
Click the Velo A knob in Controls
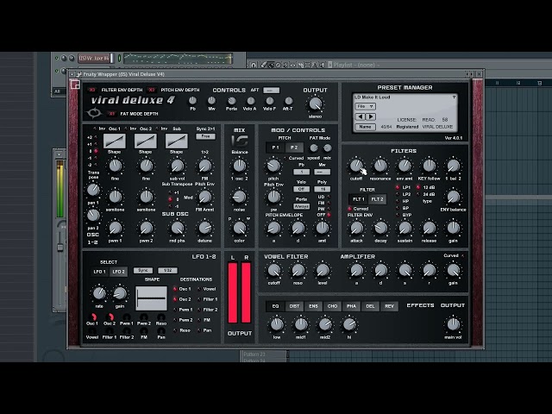250,101
